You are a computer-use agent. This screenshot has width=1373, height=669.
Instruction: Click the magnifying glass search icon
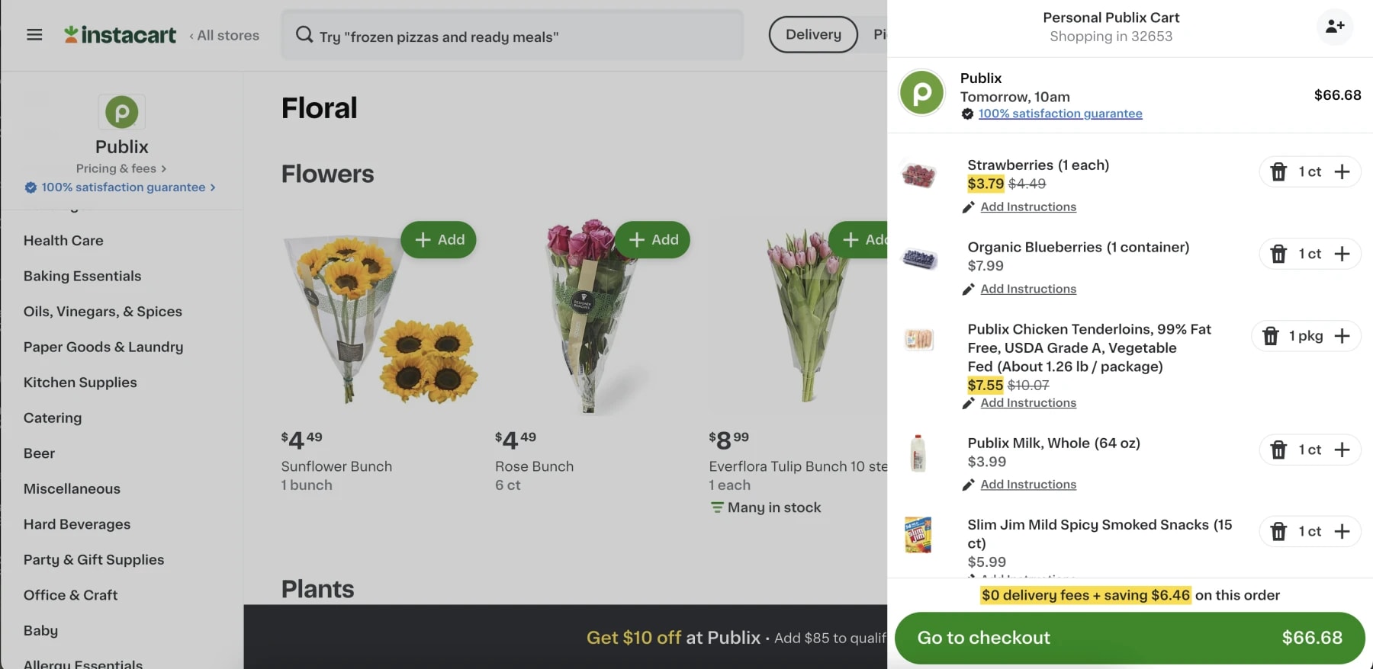(x=304, y=34)
